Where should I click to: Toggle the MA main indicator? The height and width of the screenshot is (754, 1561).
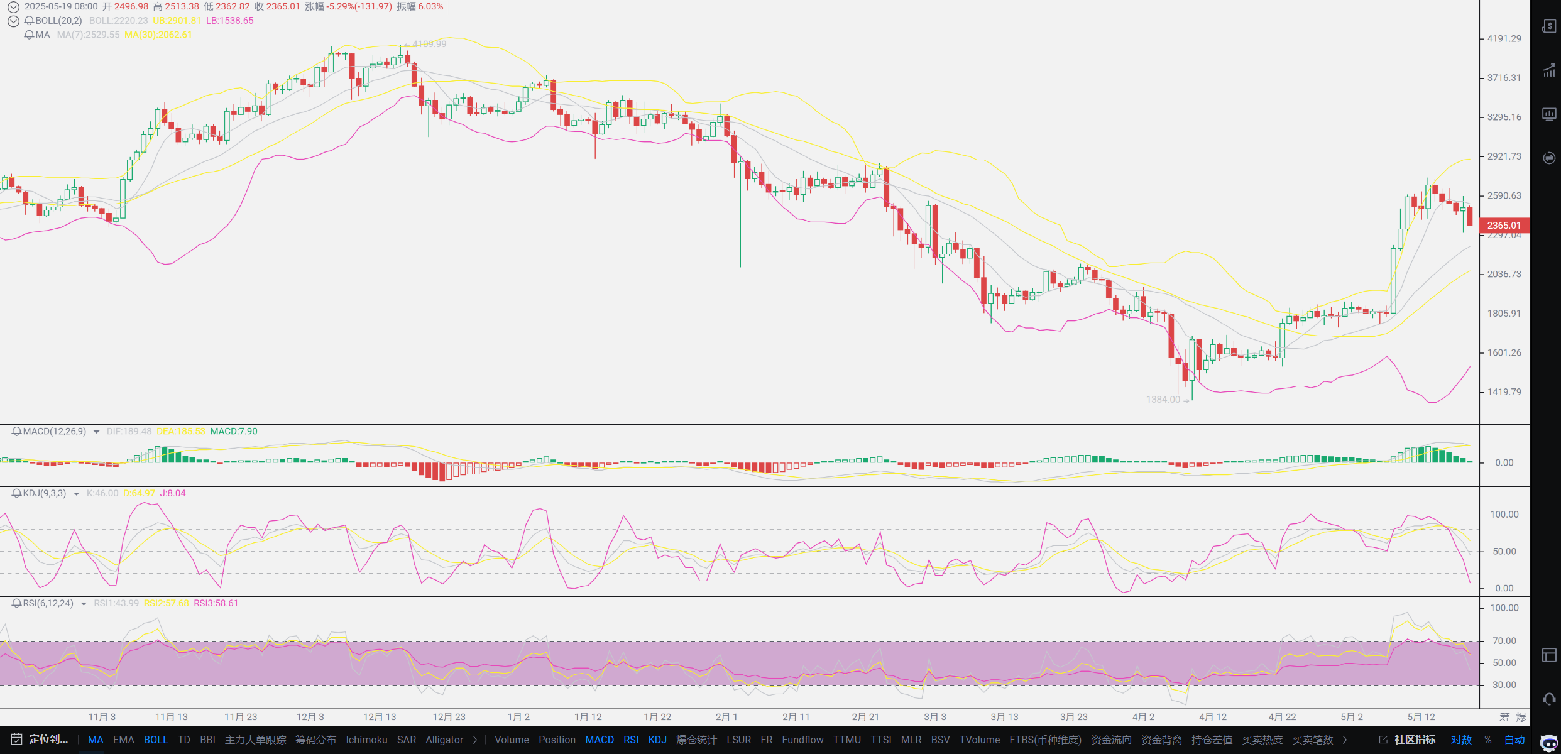click(96, 740)
